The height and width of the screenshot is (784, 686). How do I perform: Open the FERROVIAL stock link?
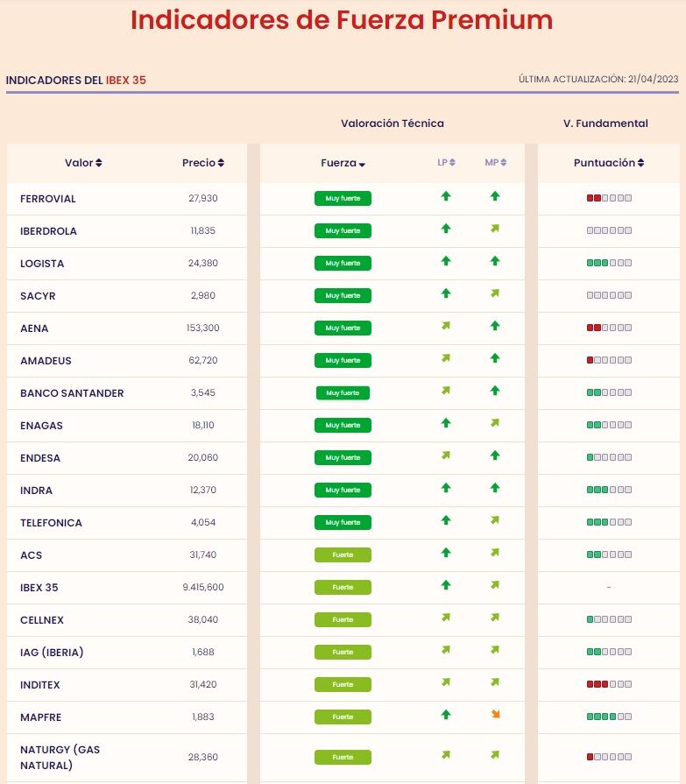click(x=48, y=199)
